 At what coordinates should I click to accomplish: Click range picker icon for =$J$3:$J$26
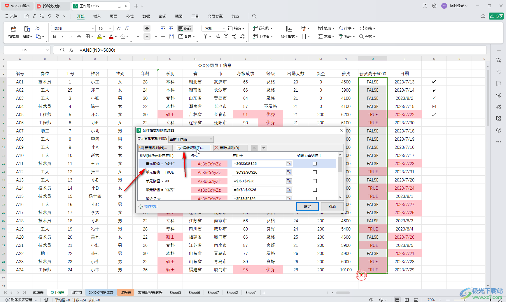pos(289,181)
